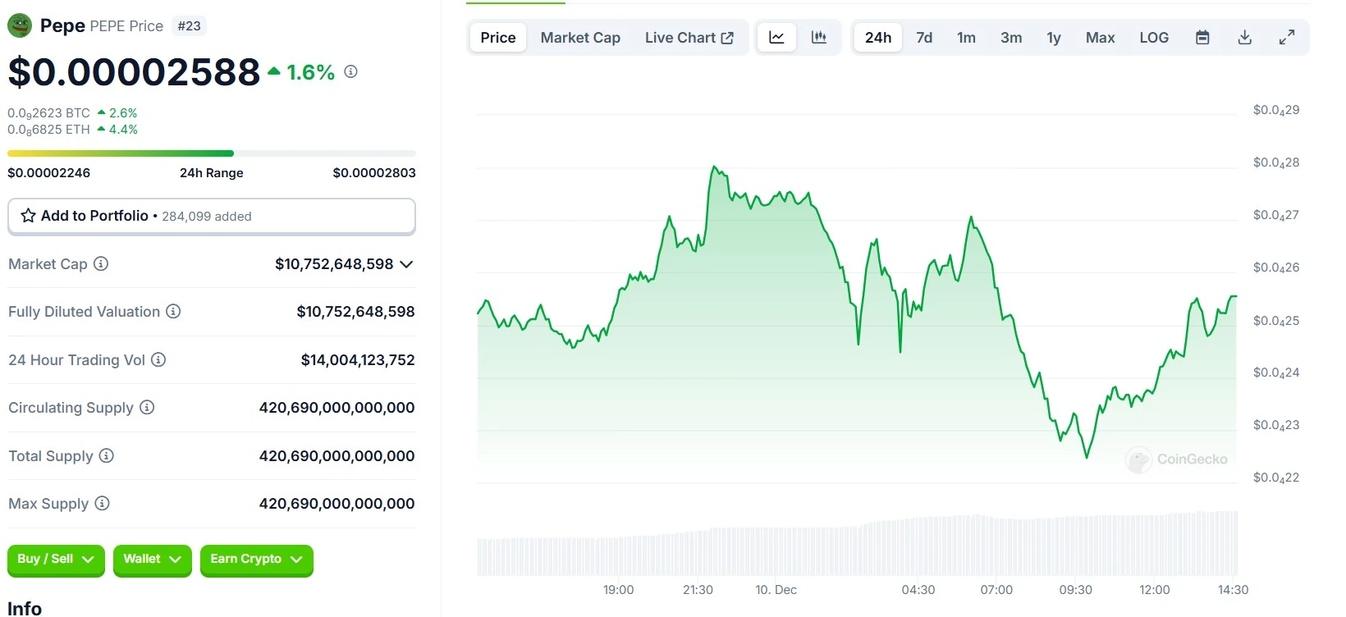Select the Max timeframe
Viewport: 1346px width, 617px height.
coord(1100,38)
